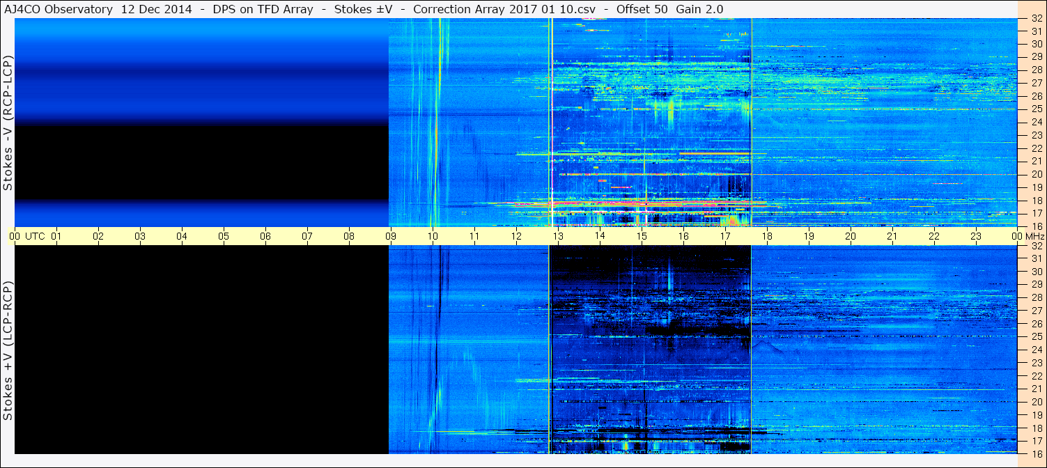Select the date 12 Dec 2014 in header
Screen dimensions: 1047x468
155,9
